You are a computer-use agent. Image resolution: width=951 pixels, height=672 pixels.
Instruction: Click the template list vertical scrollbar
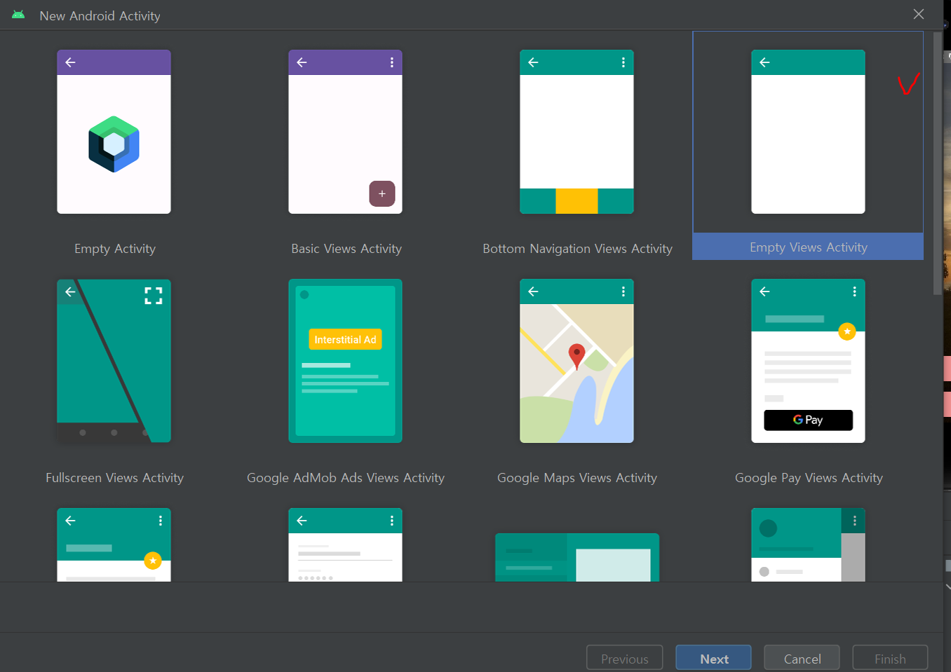pos(938,163)
